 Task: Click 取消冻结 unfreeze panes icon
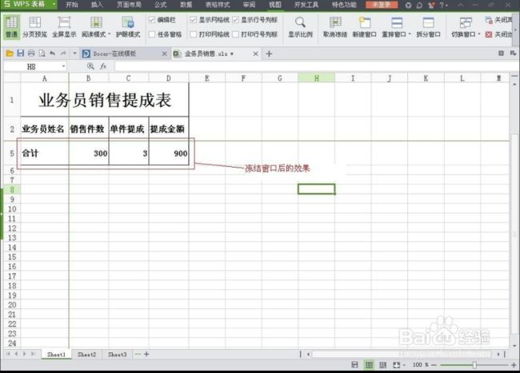(x=335, y=26)
